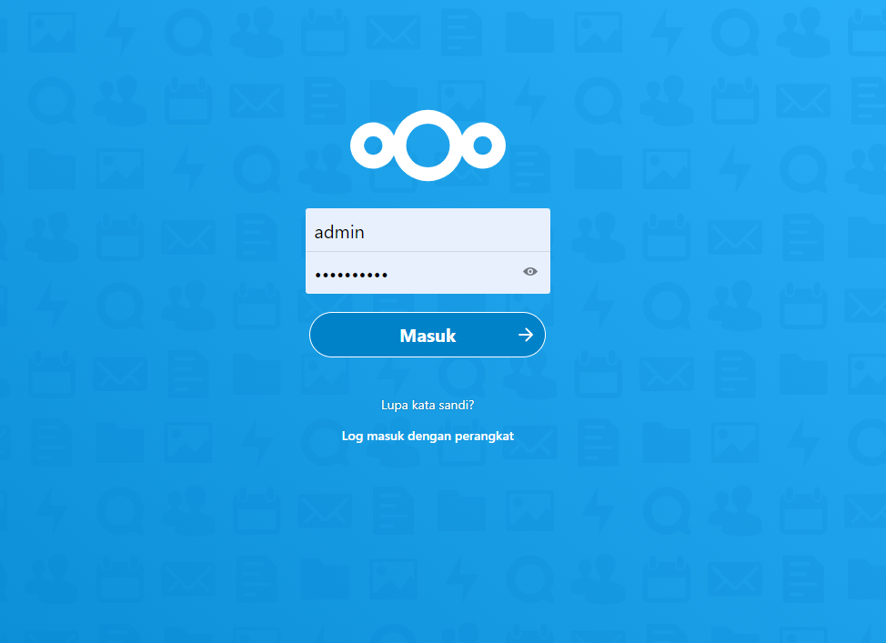Click the small right ring of the logo

482,146
